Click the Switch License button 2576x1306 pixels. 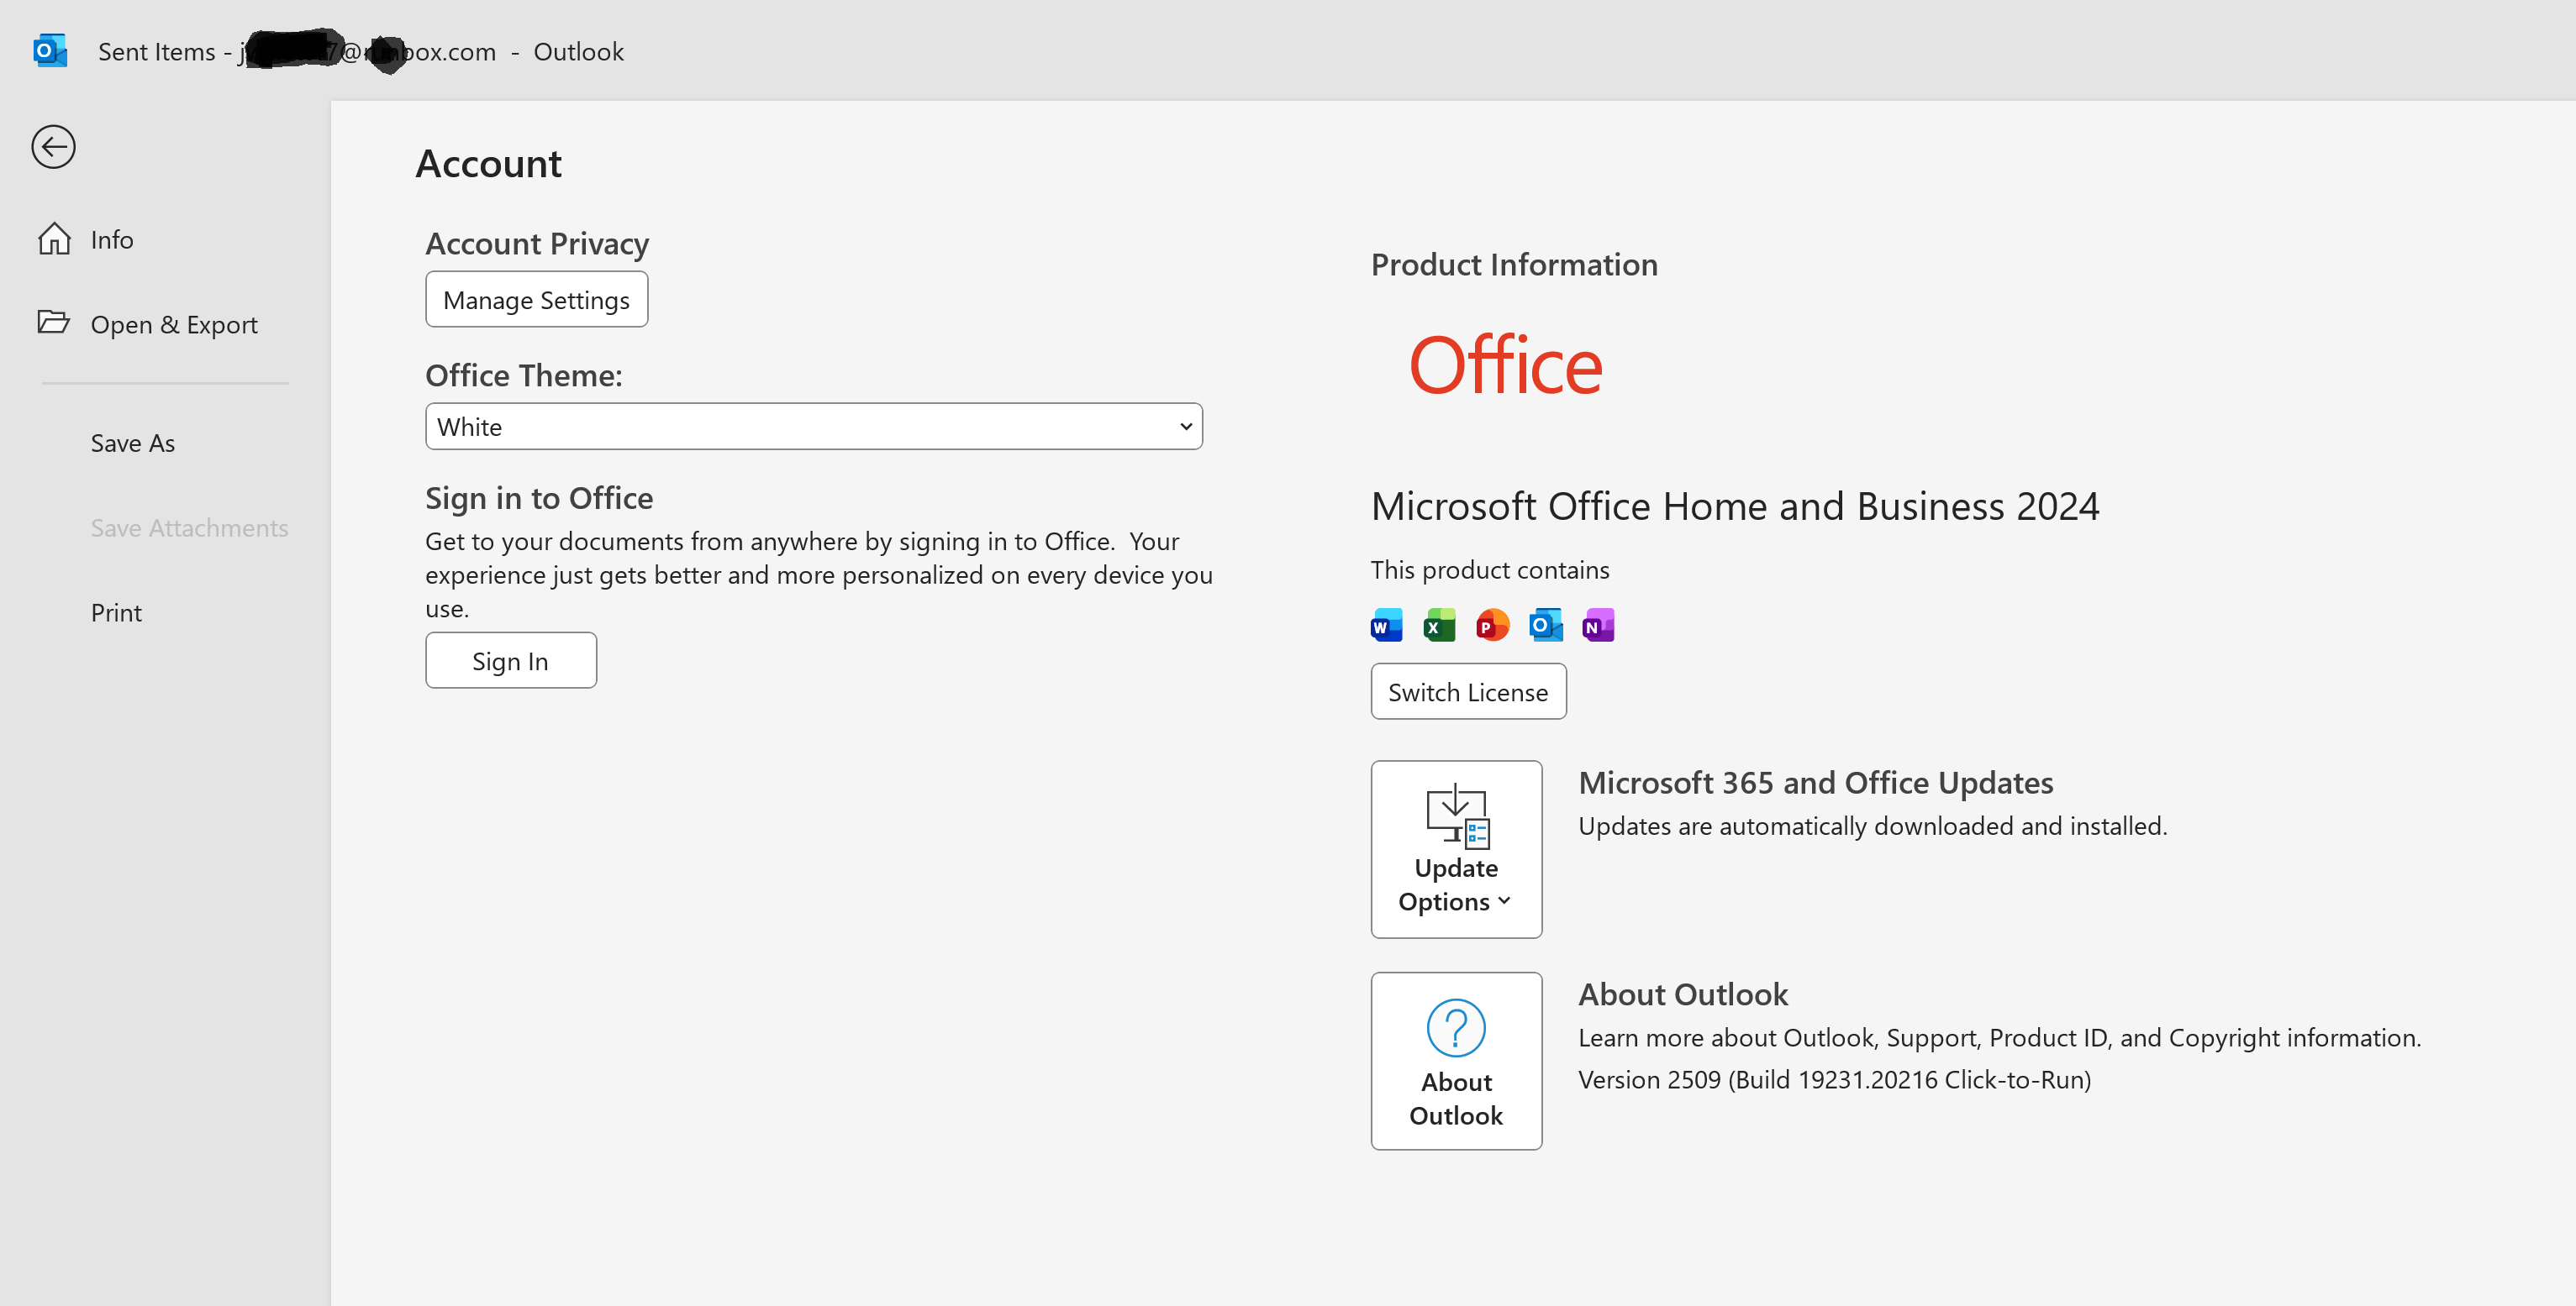coord(1467,691)
